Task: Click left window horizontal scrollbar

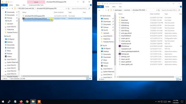Action: point(56,76)
